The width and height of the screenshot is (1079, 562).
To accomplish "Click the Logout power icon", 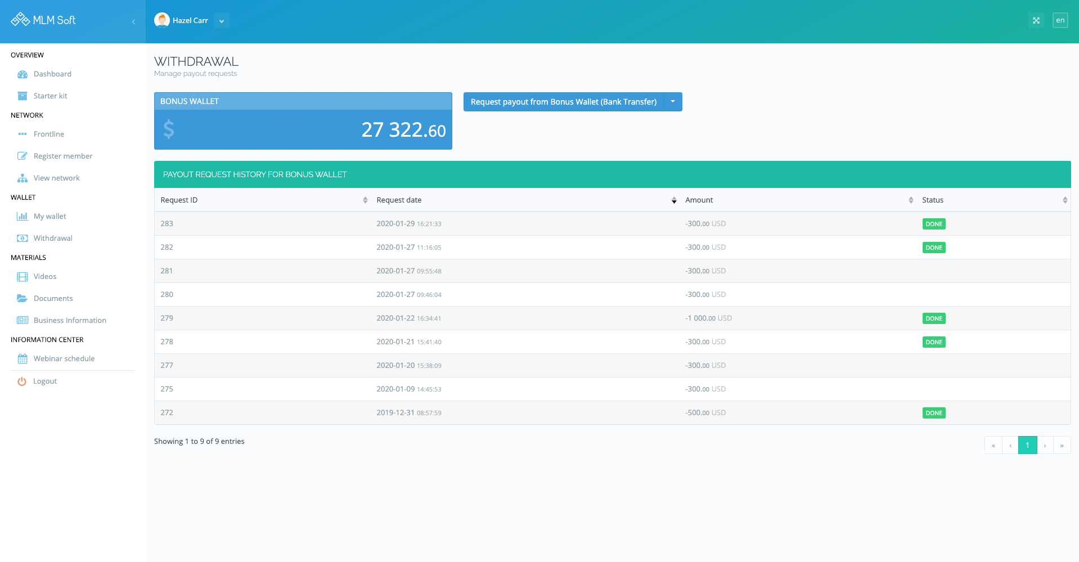I will coord(22,381).
